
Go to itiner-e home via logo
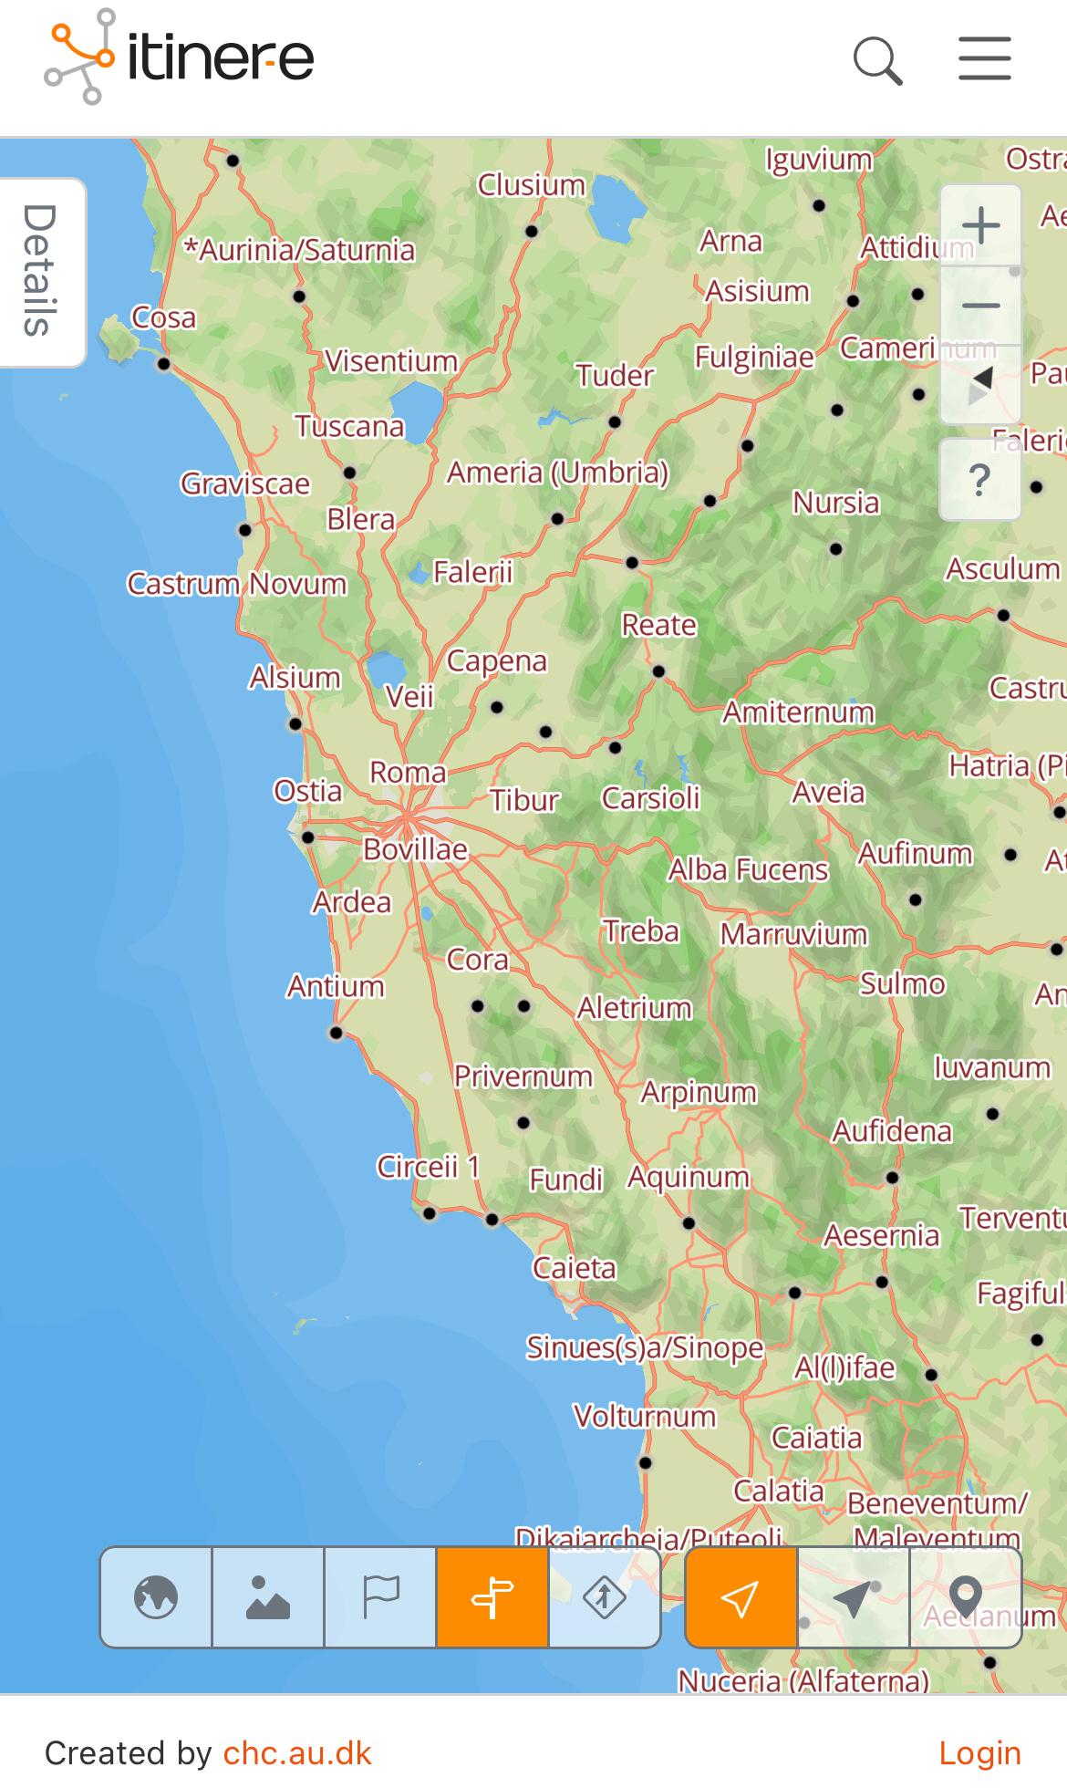180,57
